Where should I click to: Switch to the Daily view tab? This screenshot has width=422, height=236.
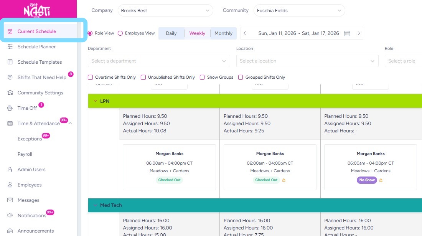point(171,33)
